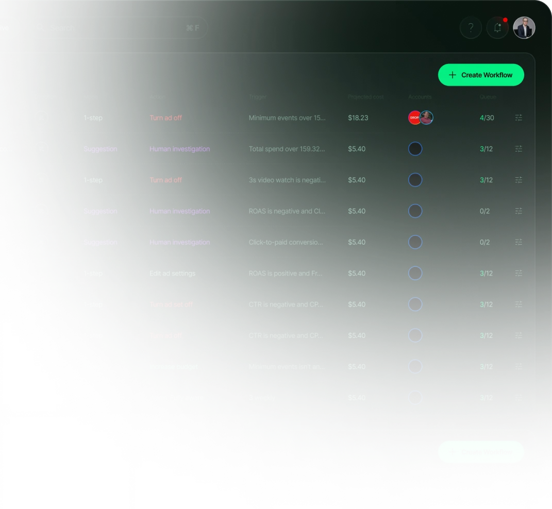The width and height of the screenshot is (552, 509).
Task: Open the notifications bell
Action: pyautogui.click(x=497, y=27)
